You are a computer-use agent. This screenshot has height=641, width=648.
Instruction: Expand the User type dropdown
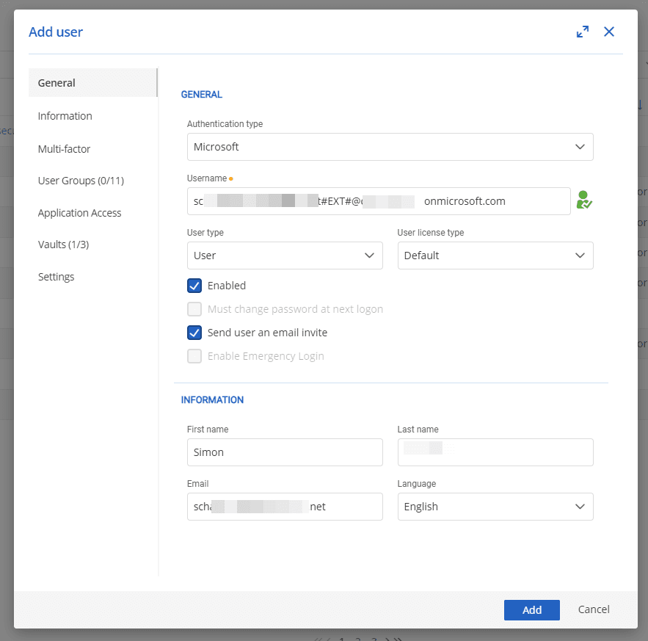285,256
